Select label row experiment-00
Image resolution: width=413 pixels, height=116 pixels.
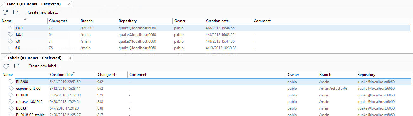tap(213, 89)
